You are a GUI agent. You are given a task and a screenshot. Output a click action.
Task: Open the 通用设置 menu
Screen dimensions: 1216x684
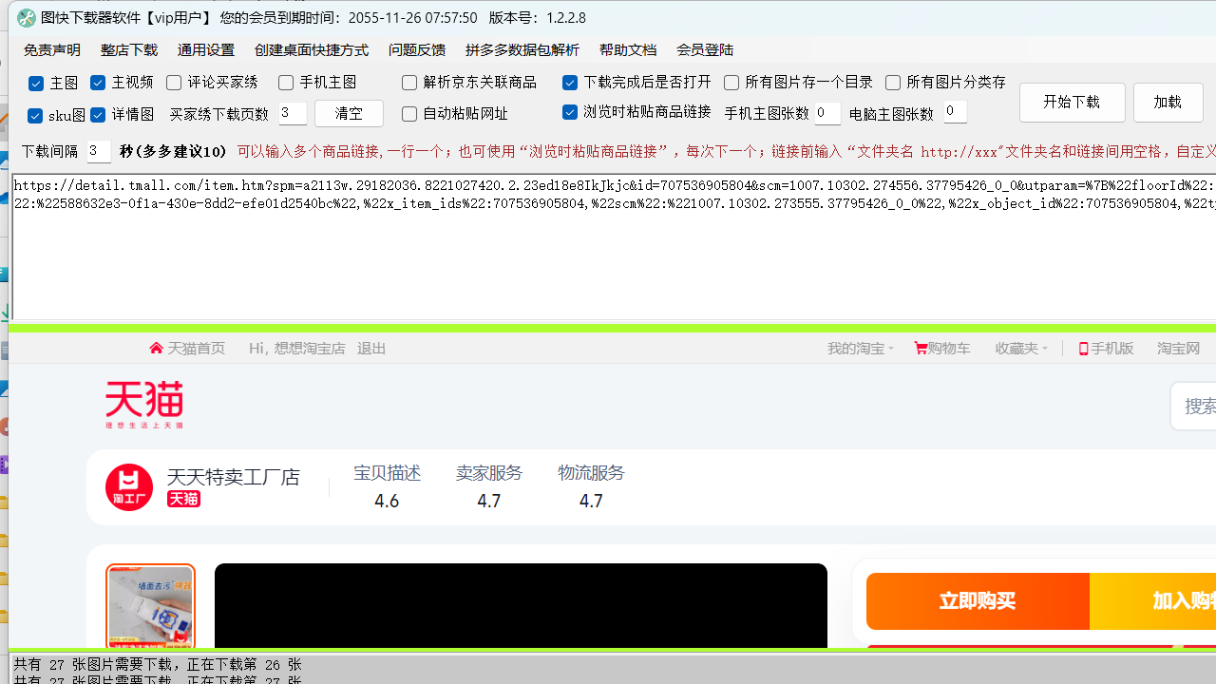(205, 49)
